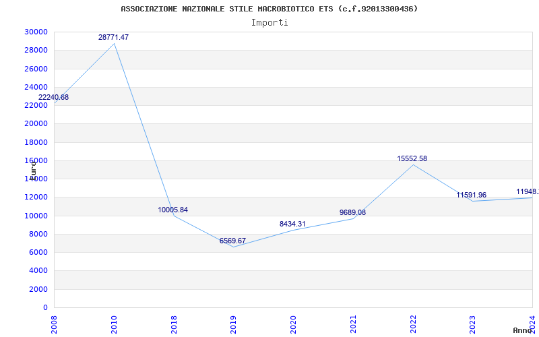The image size is (539, 337).
Task: Click the y-axis value 0
Action: click(45, 308)
